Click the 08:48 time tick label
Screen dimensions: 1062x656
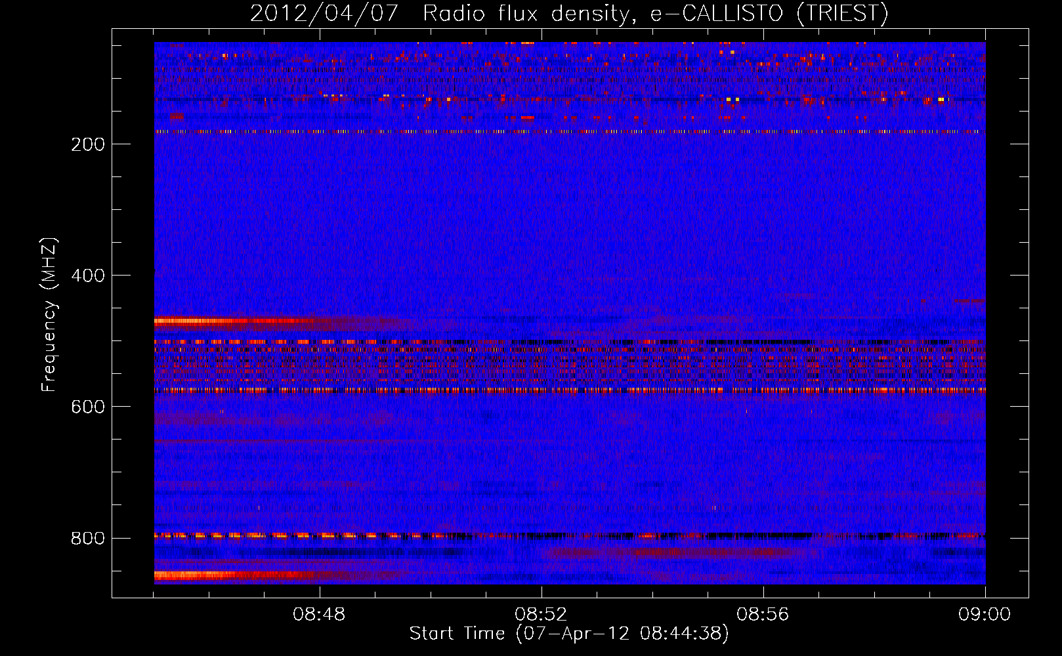click(319, 615)
